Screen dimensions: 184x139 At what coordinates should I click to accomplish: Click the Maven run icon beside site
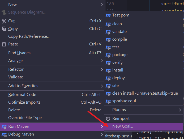[108, 86]
